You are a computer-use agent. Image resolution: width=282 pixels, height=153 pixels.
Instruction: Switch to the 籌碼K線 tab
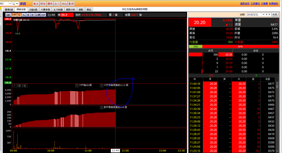point(9,9)
